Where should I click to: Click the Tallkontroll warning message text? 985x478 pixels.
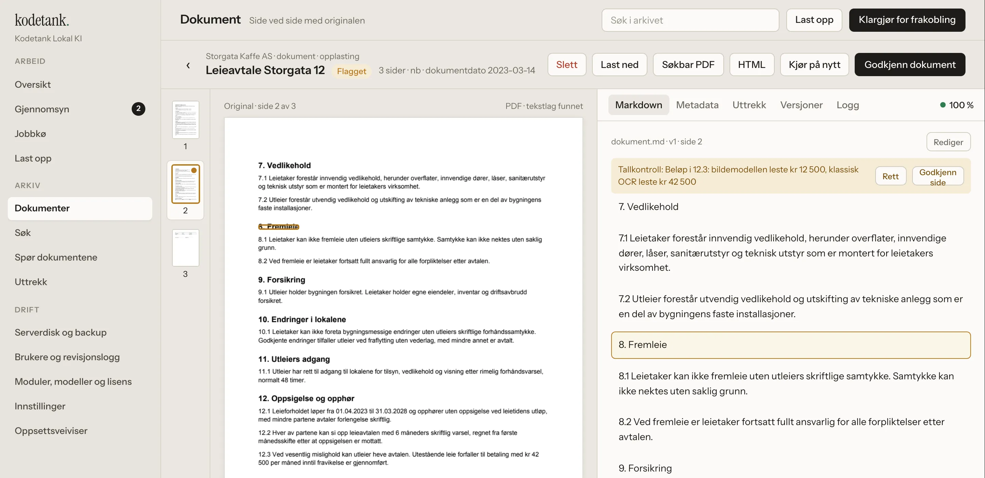738,175
